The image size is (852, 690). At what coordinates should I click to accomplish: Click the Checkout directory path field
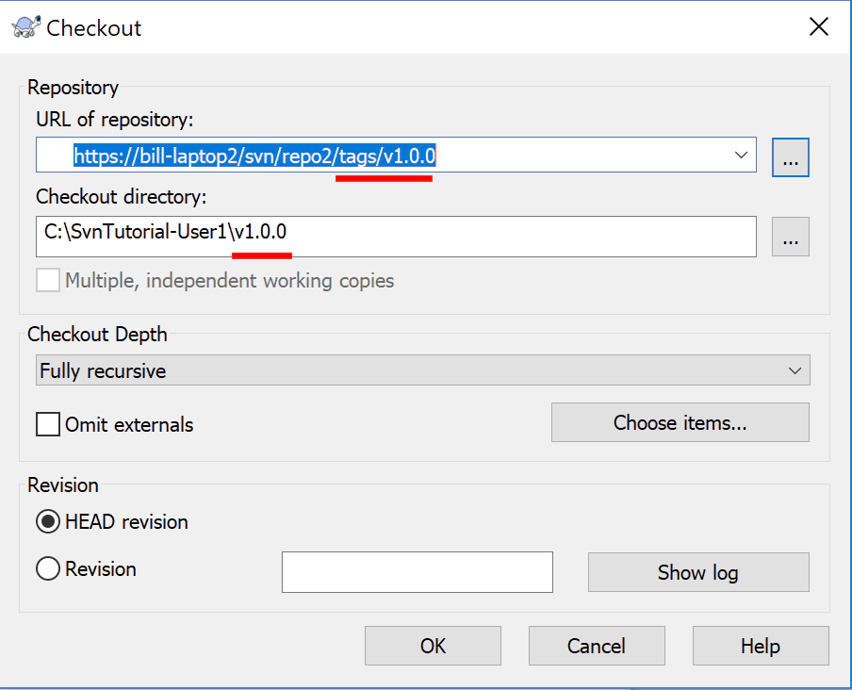tap(377, 238)
